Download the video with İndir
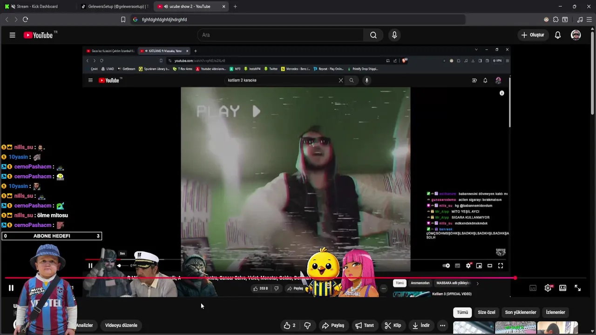Screen dimensions: 596x335 click(x=421, y=325)
